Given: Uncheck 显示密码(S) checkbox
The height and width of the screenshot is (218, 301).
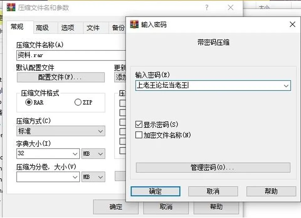Looking at the screenshot, I should (x=139, y=124).
